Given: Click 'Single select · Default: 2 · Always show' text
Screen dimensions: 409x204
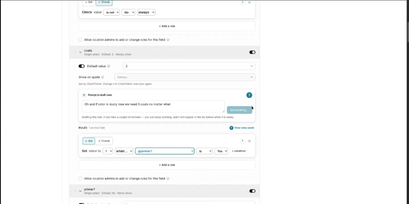Looking at the screenshot, I should [108, 54].
